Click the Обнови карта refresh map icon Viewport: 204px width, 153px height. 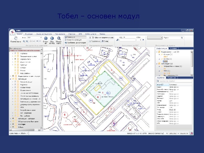(x=59, y=38)
